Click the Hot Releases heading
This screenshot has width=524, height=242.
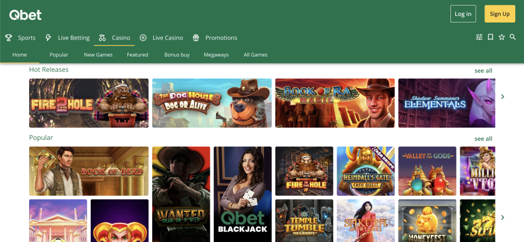pos(49,70)
